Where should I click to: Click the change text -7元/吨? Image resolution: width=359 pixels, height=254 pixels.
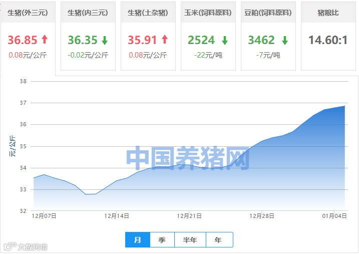(x=268, y=55)
